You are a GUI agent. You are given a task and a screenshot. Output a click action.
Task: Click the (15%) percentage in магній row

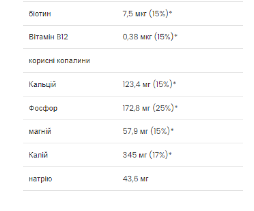[160, 132]
